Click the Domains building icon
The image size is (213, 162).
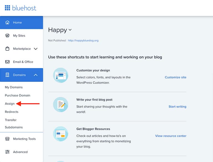(7, 75)
